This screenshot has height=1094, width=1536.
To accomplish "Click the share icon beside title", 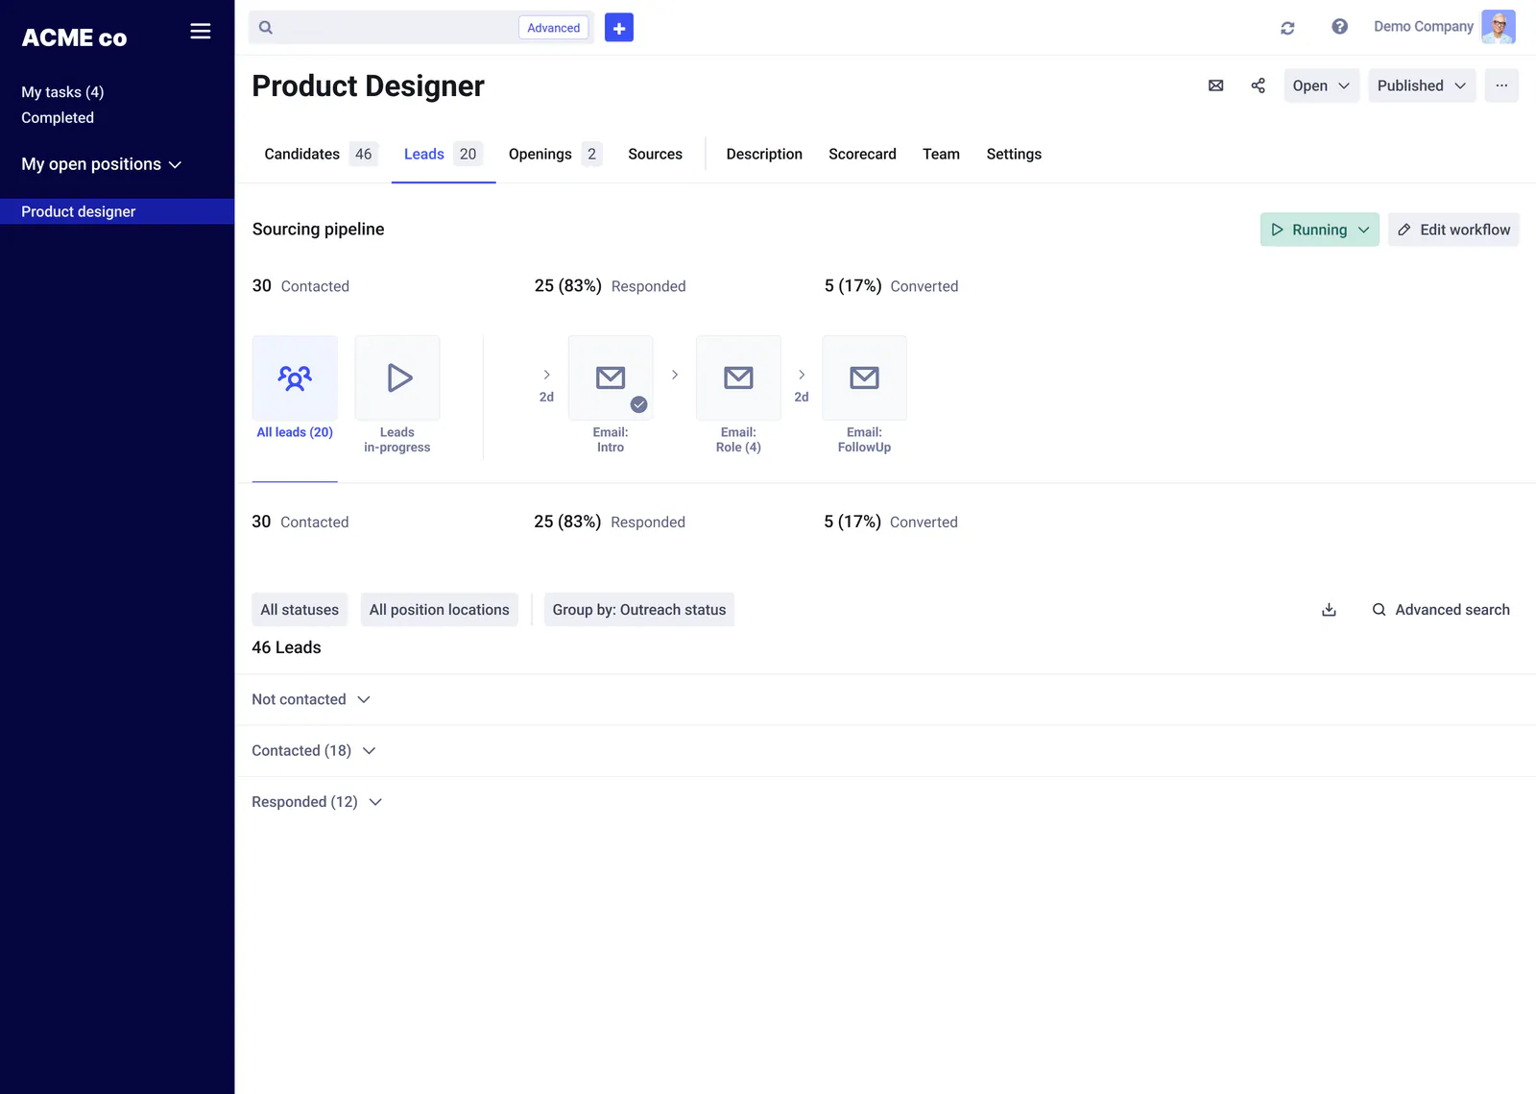I will pyautogui.click(x=1258, y=85).
